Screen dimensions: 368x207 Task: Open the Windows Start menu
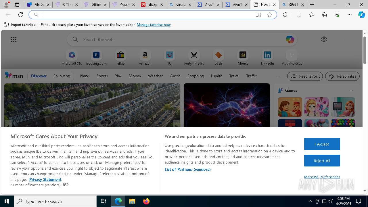pos(7,201)
